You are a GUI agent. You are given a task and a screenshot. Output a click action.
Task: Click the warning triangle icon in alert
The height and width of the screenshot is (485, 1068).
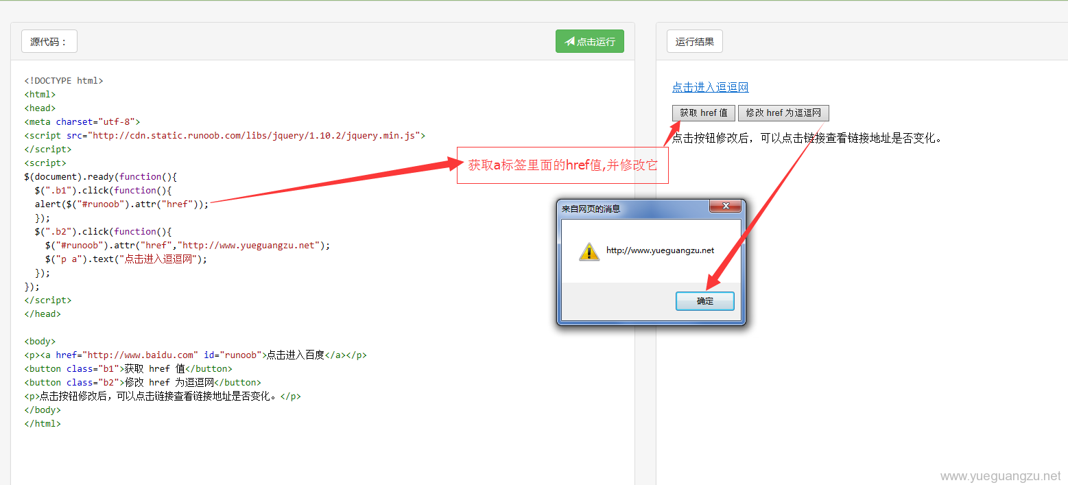click(589, 251)
